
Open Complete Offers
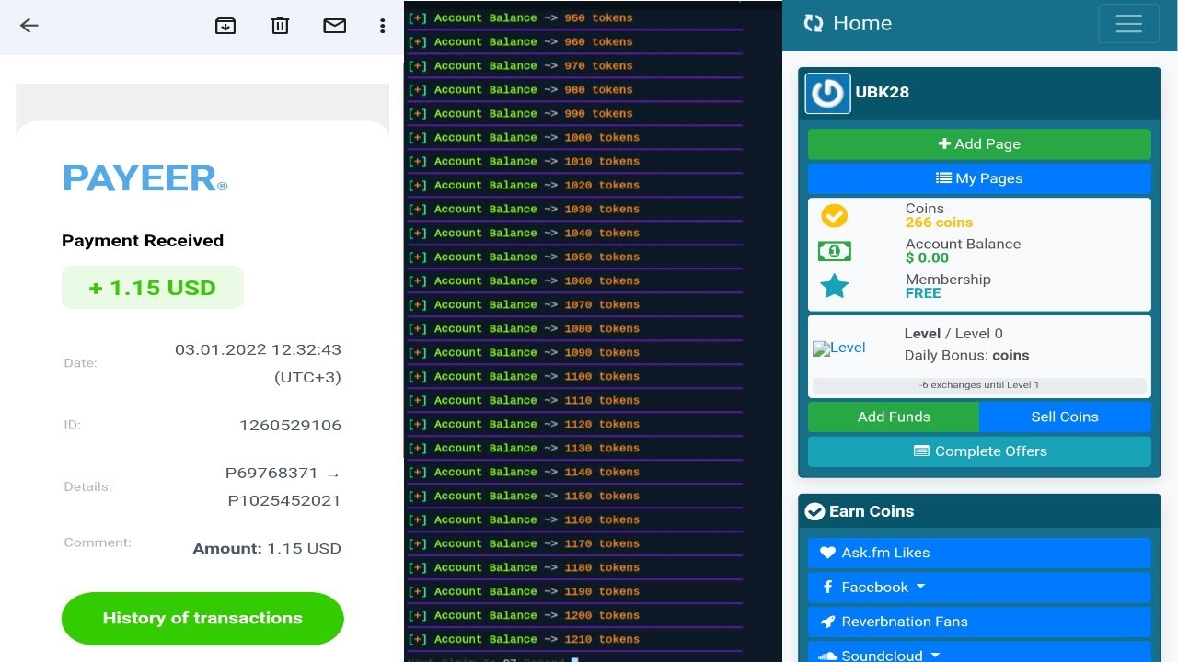point(979,451)
